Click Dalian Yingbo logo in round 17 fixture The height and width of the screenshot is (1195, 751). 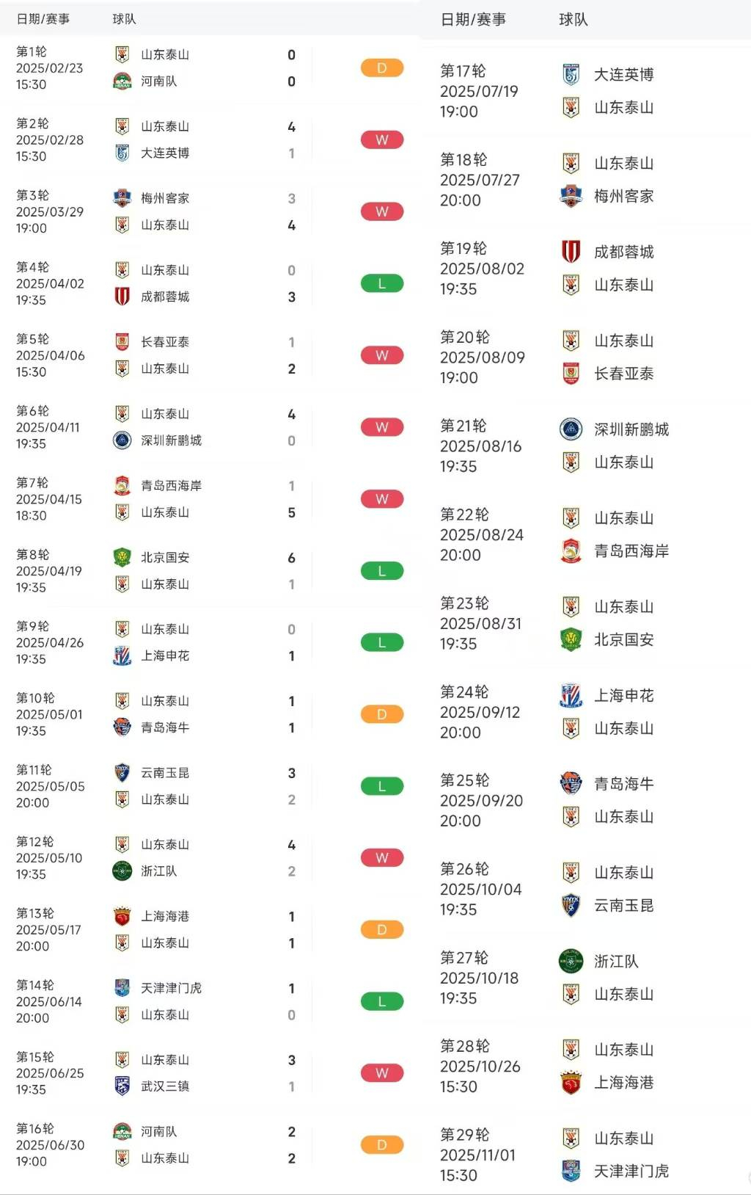point(571,75)
